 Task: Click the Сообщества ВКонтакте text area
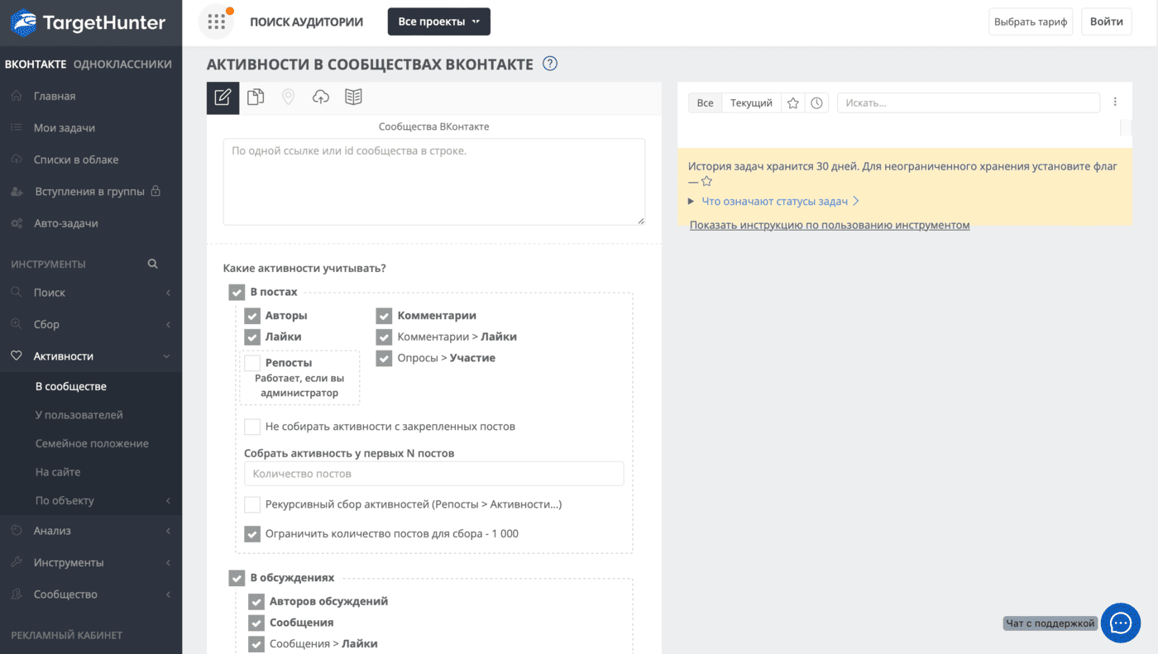coord(434,181)
